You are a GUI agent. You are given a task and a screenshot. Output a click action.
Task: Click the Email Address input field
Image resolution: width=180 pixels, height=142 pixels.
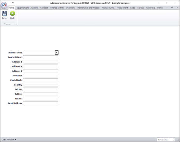coord(41,103)
